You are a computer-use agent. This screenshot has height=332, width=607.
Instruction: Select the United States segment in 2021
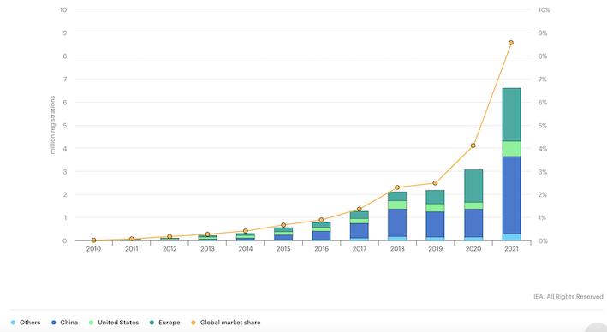[x=511, y=149]
